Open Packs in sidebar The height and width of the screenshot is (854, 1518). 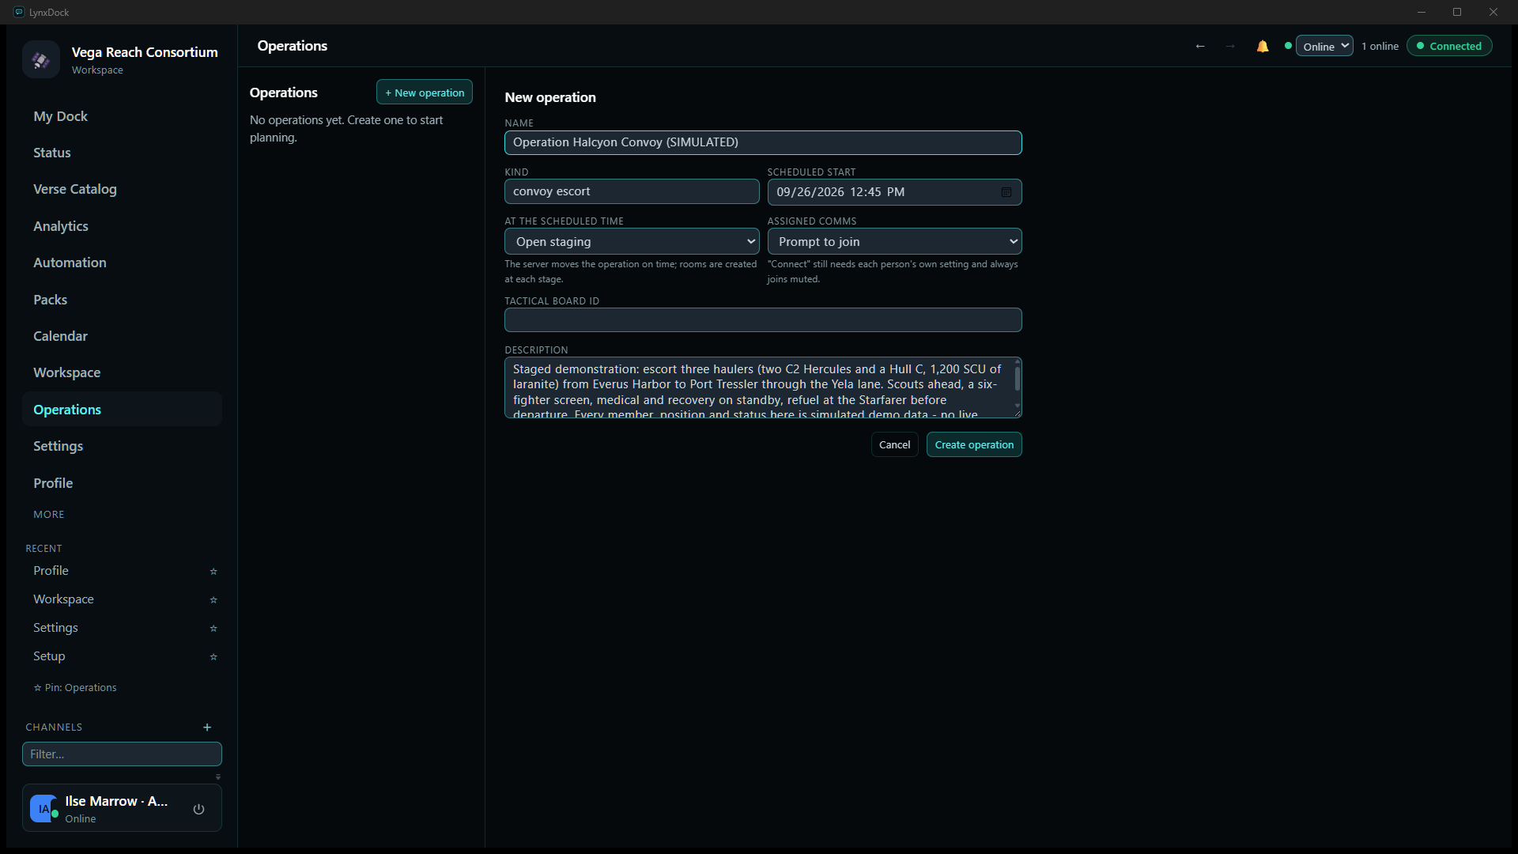point(122,300)
